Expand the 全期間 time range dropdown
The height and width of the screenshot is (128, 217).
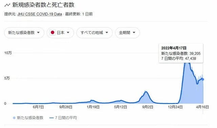tap(127, 33)
